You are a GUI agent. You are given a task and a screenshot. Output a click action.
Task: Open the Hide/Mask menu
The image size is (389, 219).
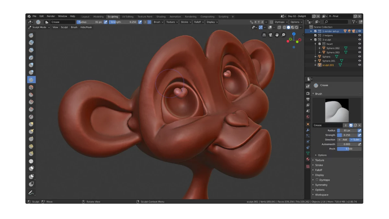coord(86,27)
